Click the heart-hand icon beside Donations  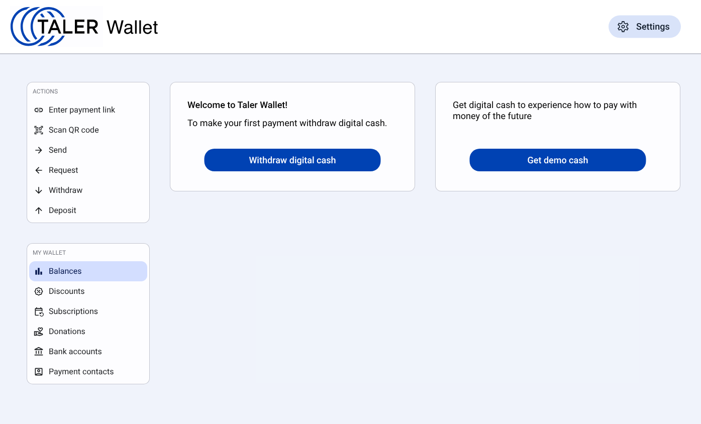39,331
